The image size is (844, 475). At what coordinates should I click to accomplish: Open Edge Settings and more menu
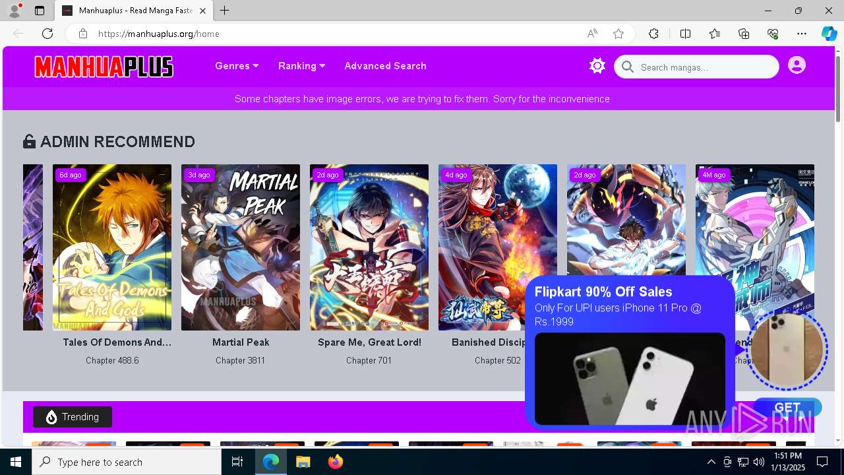coord(802,34)
